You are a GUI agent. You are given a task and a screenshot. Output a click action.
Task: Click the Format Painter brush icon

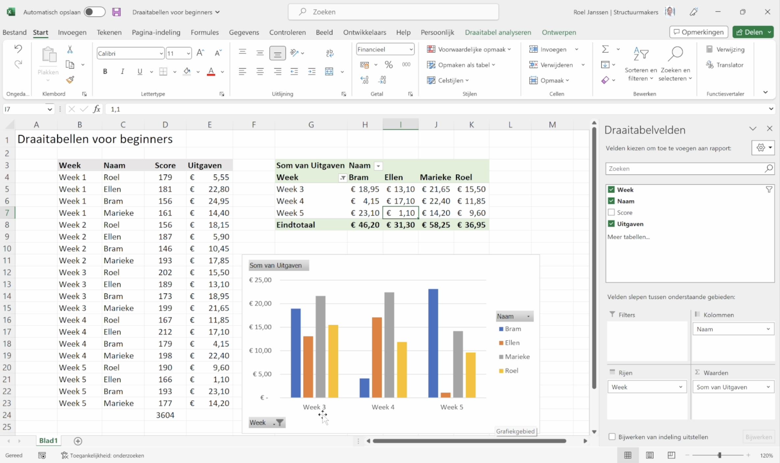70,80
